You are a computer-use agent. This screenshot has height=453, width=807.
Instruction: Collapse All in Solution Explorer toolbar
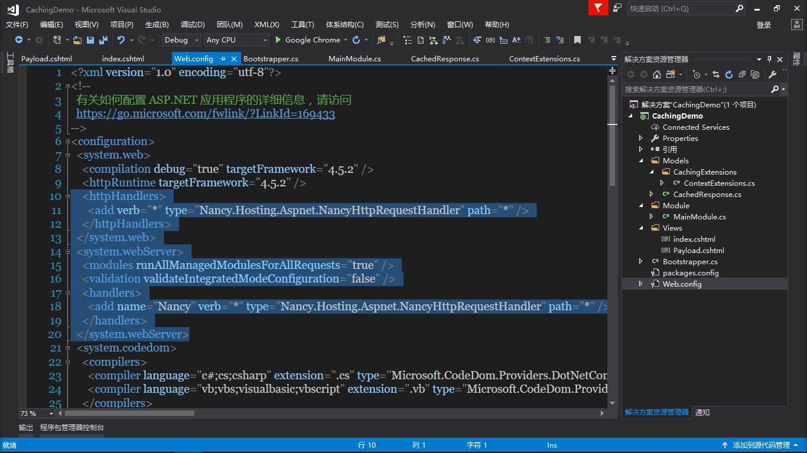click(742, 74)
